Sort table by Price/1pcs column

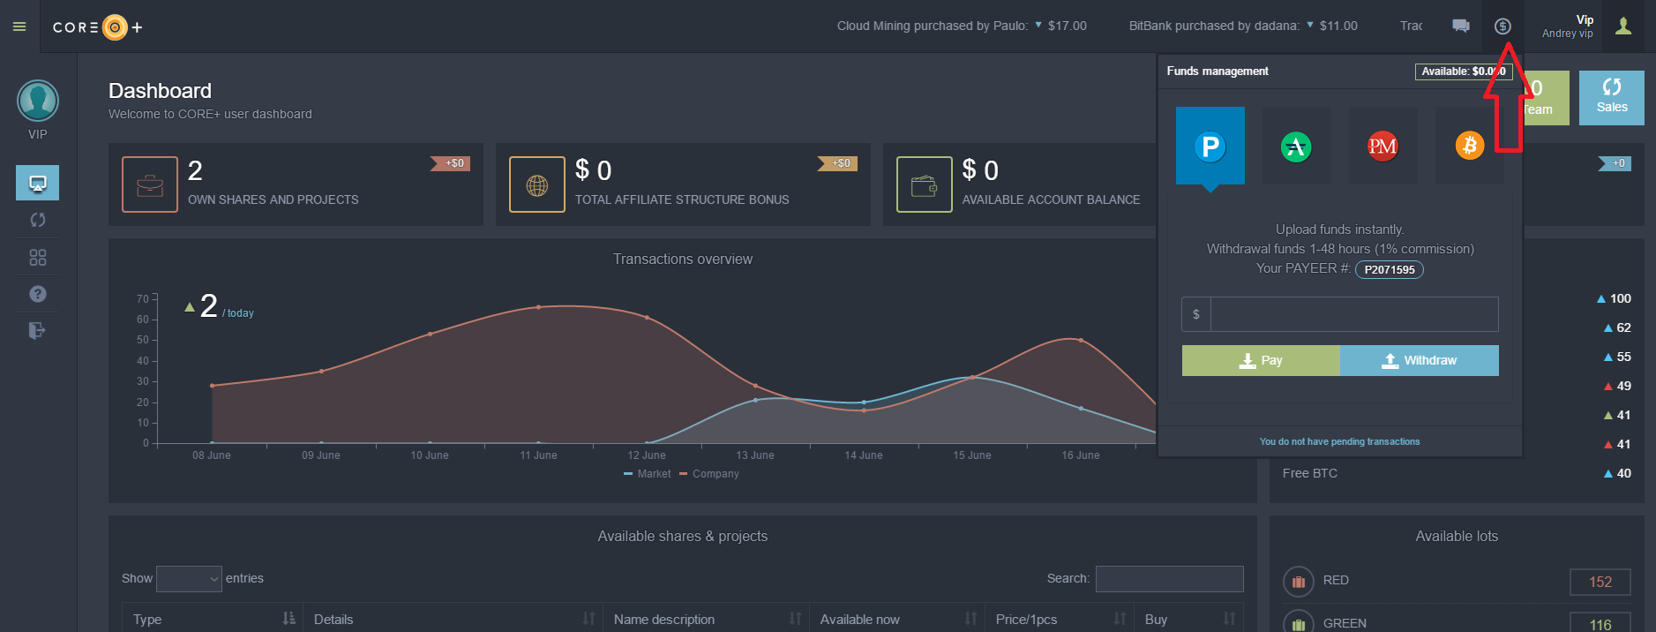tap(1059, 619)
